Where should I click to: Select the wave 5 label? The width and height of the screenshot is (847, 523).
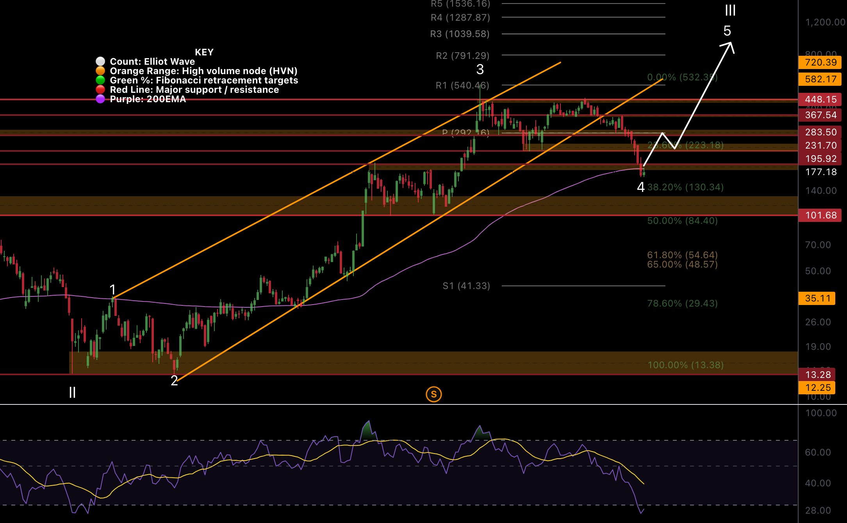click(727, 31)
